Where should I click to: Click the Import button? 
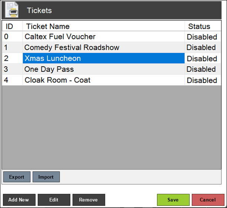pyautogui.click(x=46, y=177)
